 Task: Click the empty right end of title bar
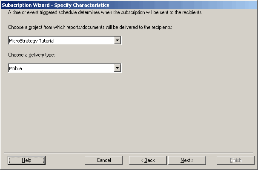point(192,5)
